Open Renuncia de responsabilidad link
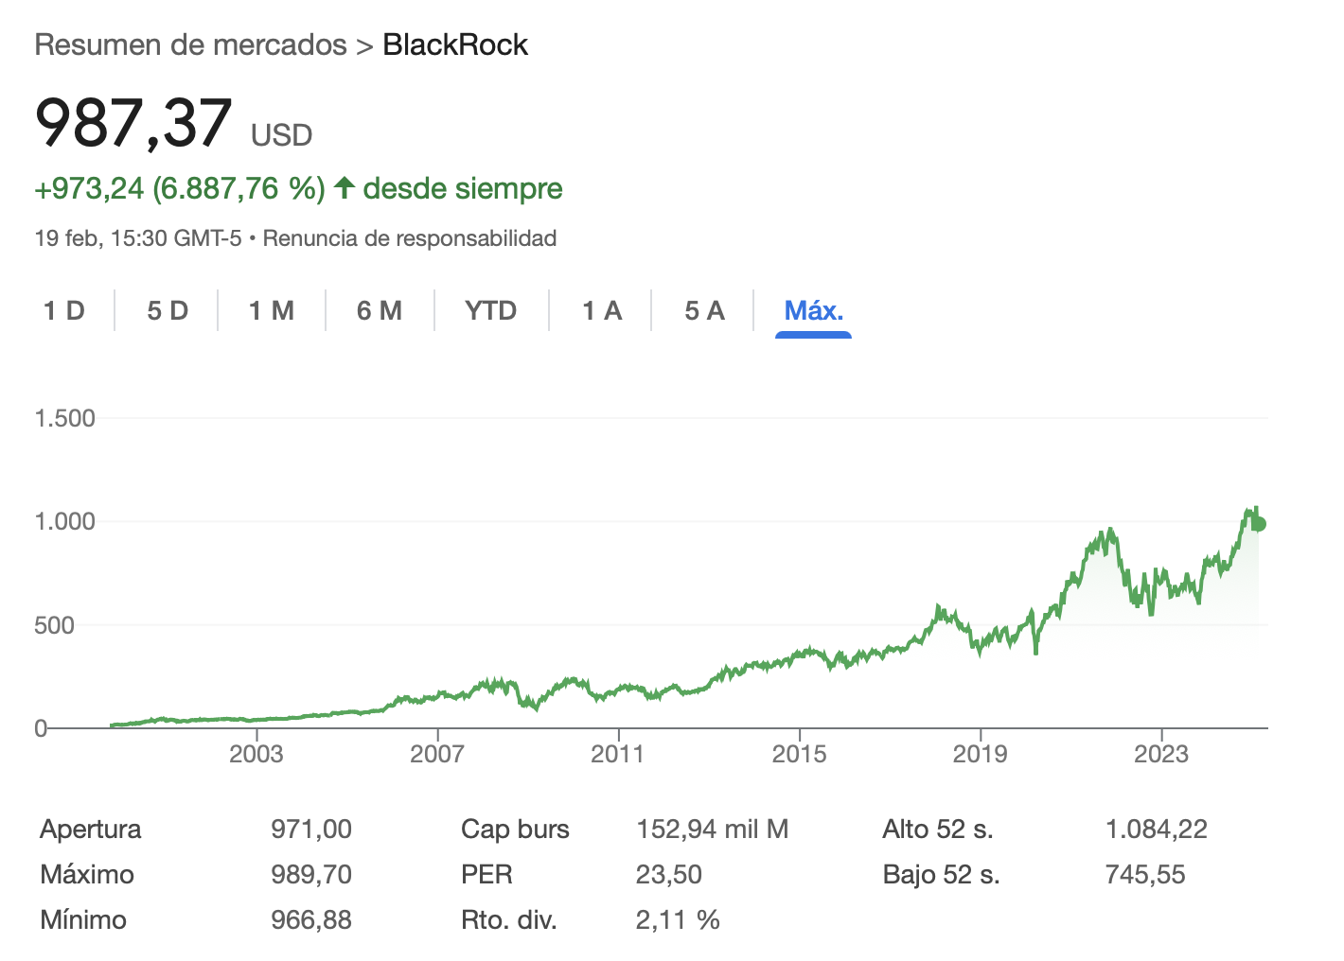Screen dimensions: 1344x961 pos(410,238)
